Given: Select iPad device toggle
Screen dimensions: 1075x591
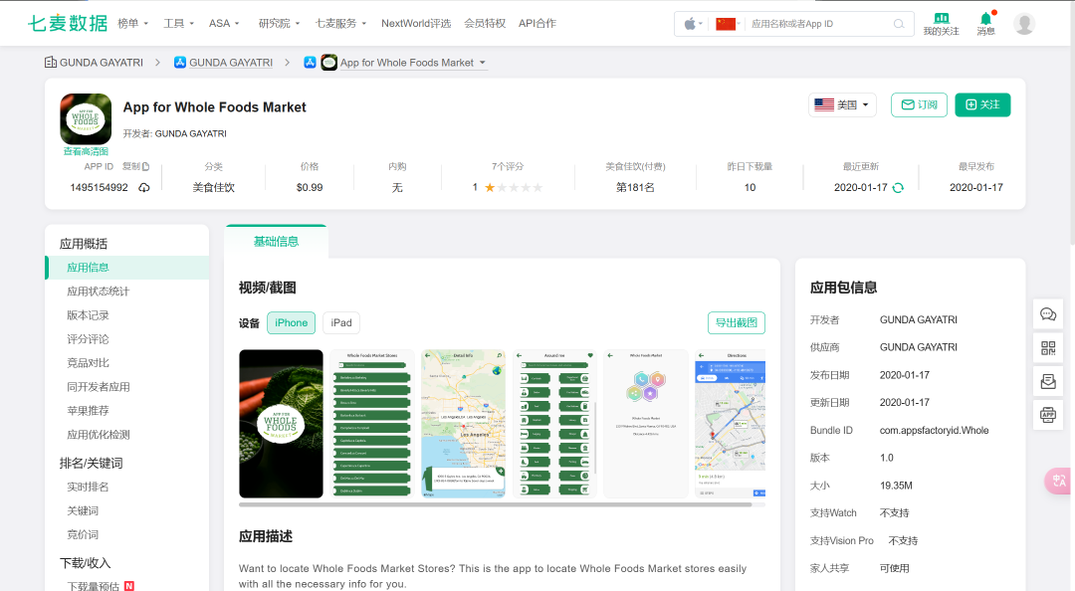Looking at the screenshot, I should [341, 323].
